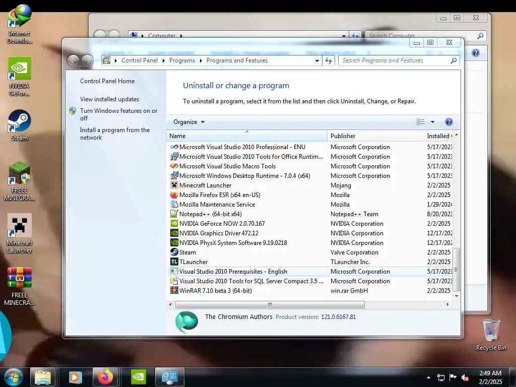Image resolution: width=516 pixels, height=387 pixels.
Task: Select WinRAR 7.10 beta 3 (64-bit)
Action: click(311, 291)
